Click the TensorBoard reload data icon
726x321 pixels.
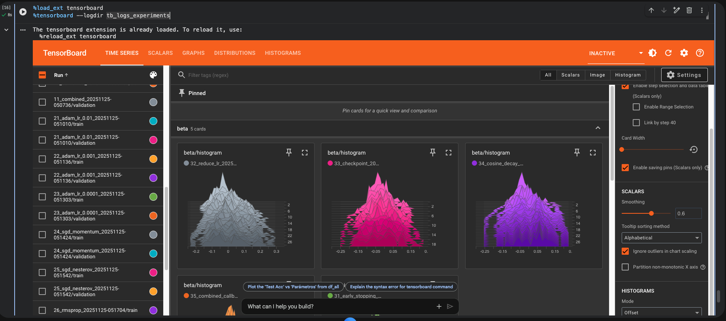tap(668, 53)
